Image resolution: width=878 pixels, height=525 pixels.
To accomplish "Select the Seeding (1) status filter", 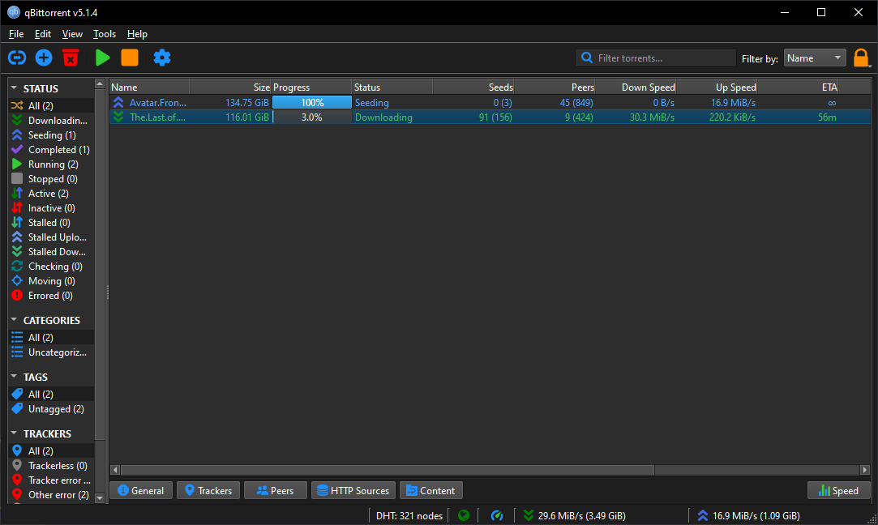I will (x=51, y=134).
